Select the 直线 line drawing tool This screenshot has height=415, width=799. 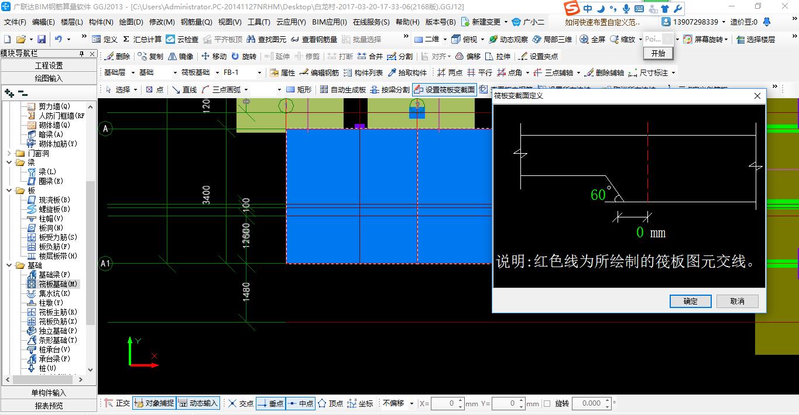[x=184, y=89]
